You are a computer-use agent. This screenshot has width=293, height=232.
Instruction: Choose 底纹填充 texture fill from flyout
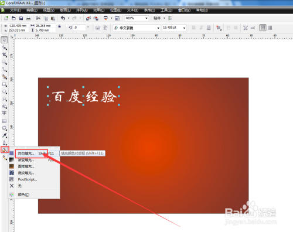pyautogui.click(x=34, y=173)
